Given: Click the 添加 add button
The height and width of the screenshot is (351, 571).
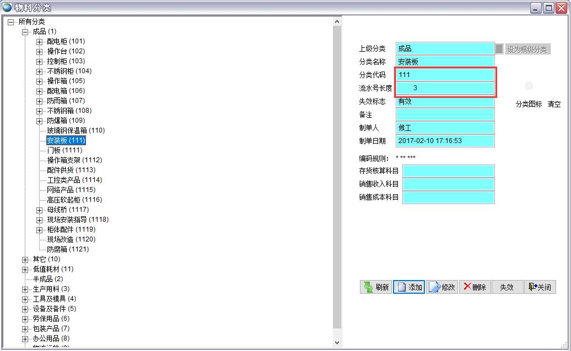Looking at the screenshot, I should click(x=409, y=287).
